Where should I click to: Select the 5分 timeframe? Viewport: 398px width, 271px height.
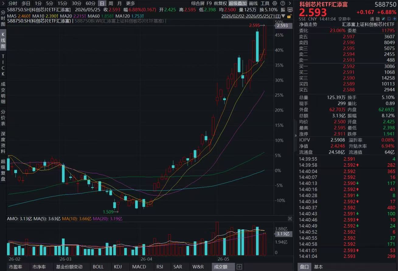pos(50,3)
